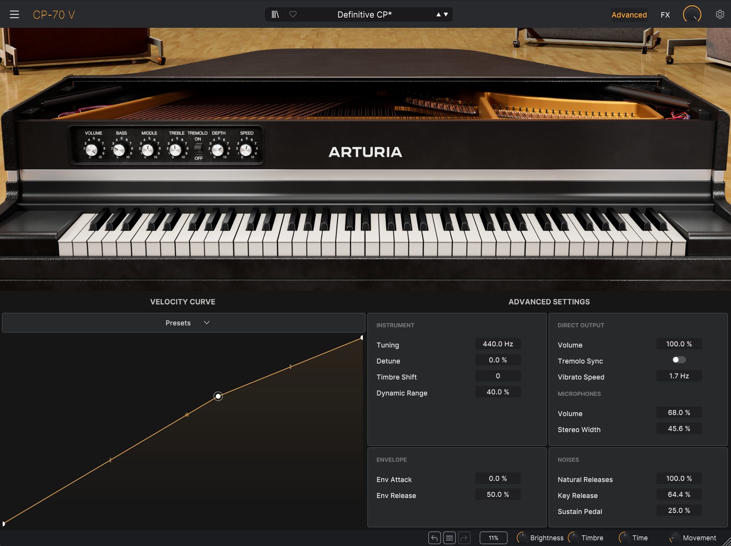
Task: Click the Vibrato Speed 1.7 Hz field
Action: coord(679,376)
